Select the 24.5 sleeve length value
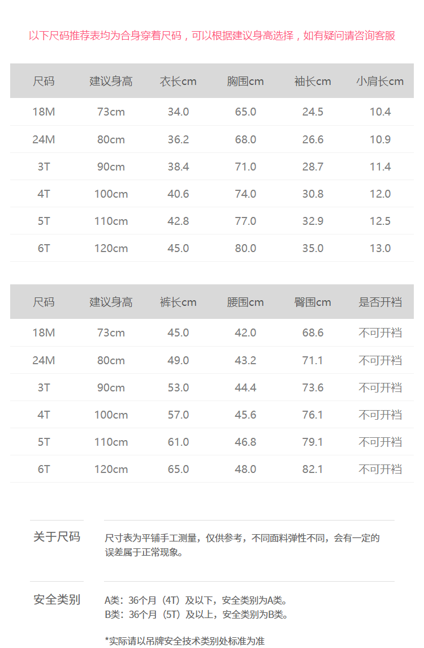Screen dimensions: 424x648 (313, 112)
